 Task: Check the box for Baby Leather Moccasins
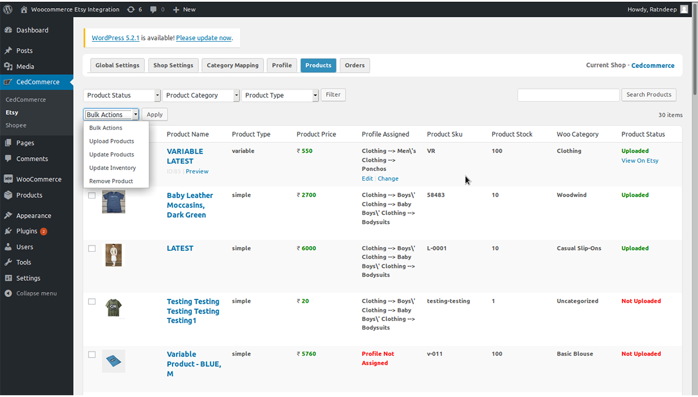click(x=92, y=196)
